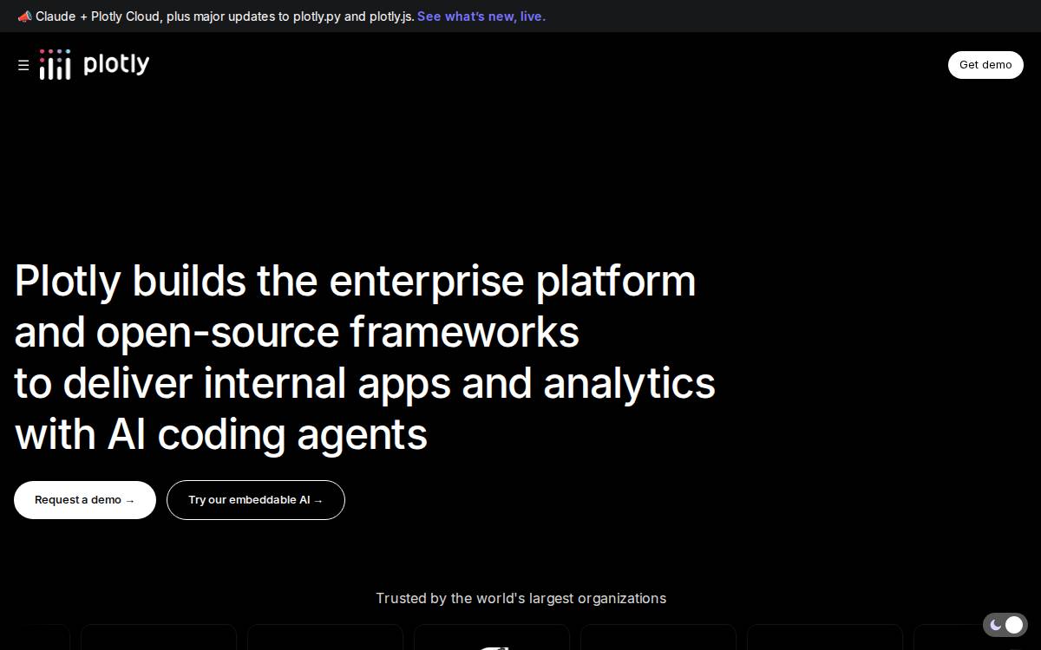Screen dimensions: 1041x650
Task: Click the Plotly logo
Action: click(95, 64)
